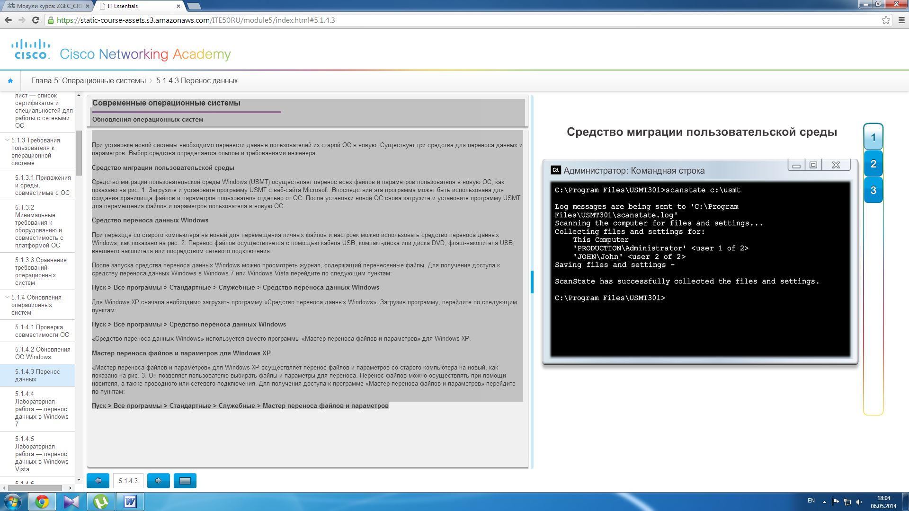Open the Windows Start menu
Image resolution: width=909 pixels, height=511 pixels.
click(x=13, y=502)
